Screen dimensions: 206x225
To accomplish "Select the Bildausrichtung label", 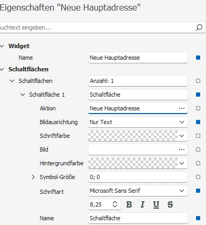I will point(58,122).
